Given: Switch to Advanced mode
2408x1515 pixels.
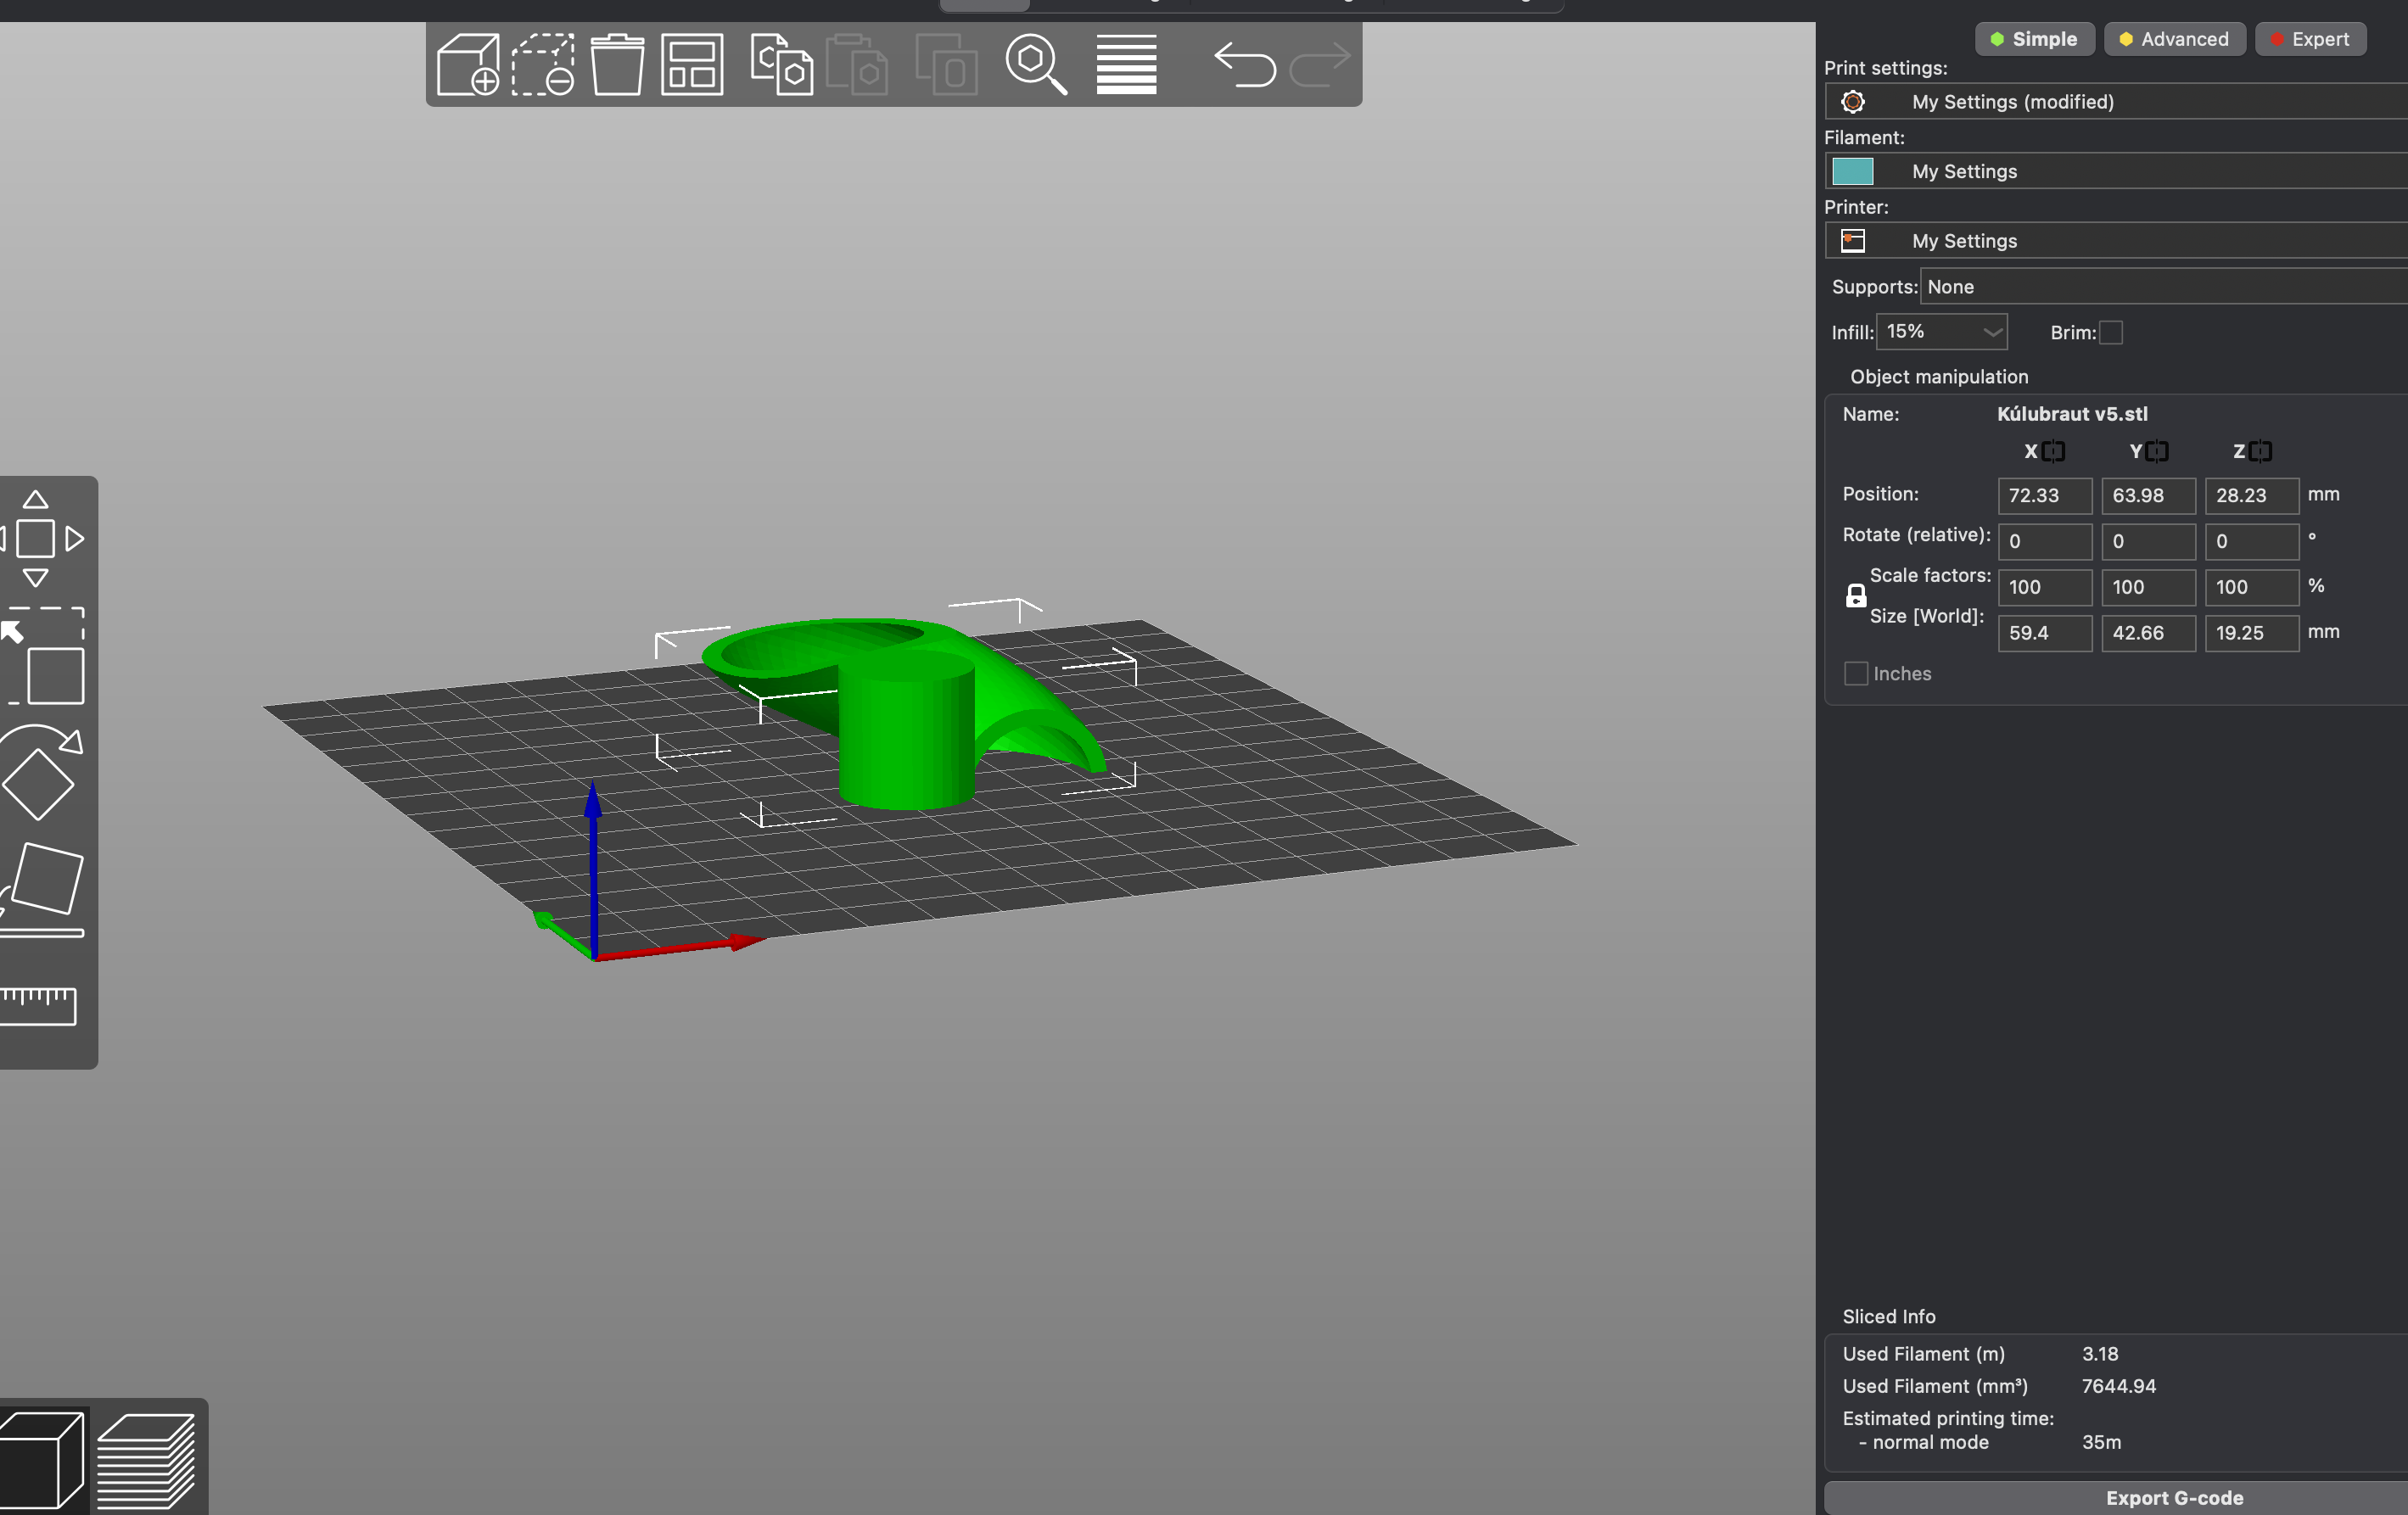Looking at the screenshot, I should pos(2174,39).
